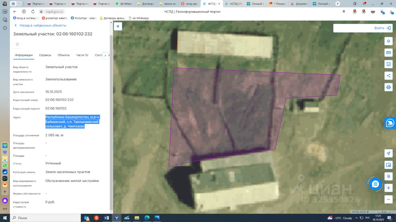Open Yandex Browser from Windows taskbar
396x222 pixels.
pos(117,218)
